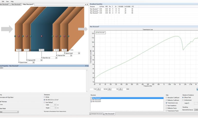Screen dimensions: 198x118
Task: Click the green node on the left edge of the blue layer
Action: click(31, 36)
